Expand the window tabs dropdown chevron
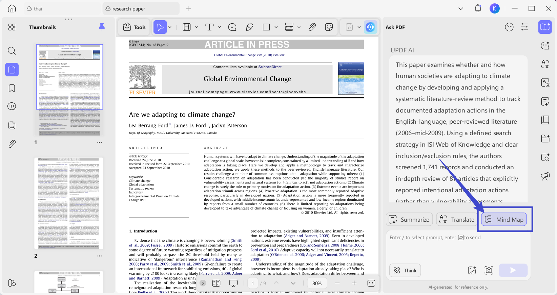Image resolution: width=557 pixels, height=295 pixels. point(461,8)
